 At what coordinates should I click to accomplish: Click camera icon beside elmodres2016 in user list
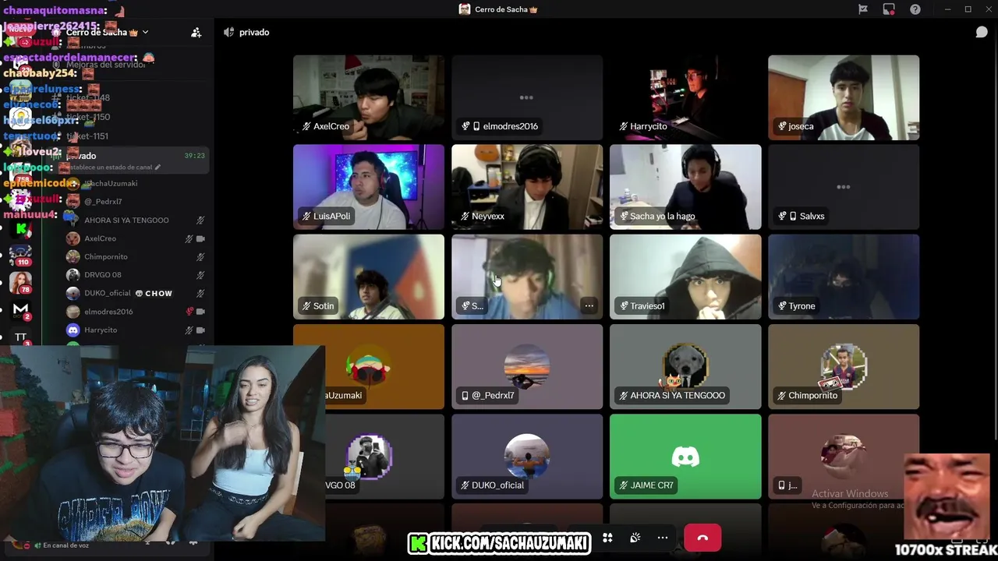click(x=200, y=312)
